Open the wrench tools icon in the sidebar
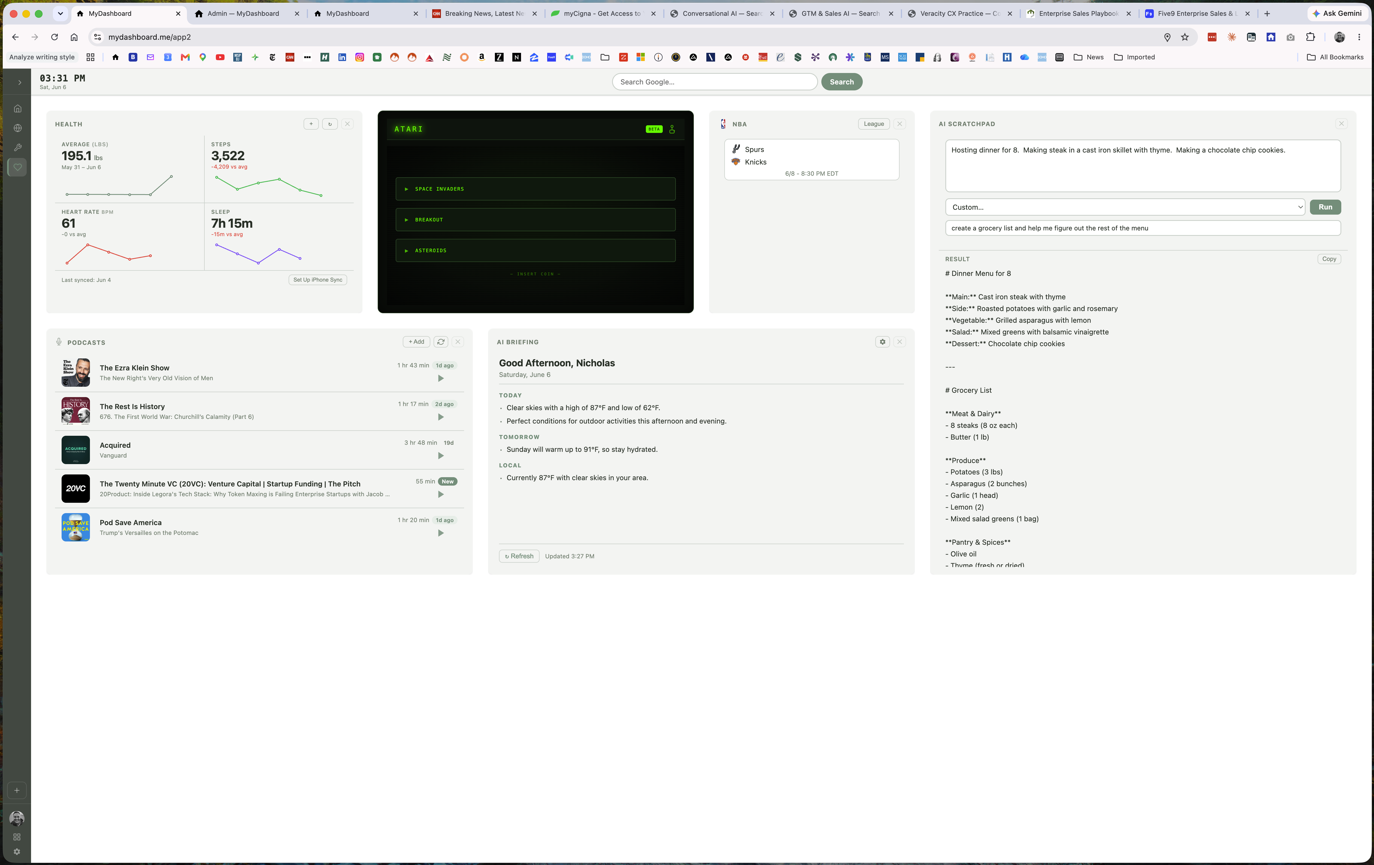Image resolution: width=1374 pixels, height=865 pixels. (x=18, y=148)
